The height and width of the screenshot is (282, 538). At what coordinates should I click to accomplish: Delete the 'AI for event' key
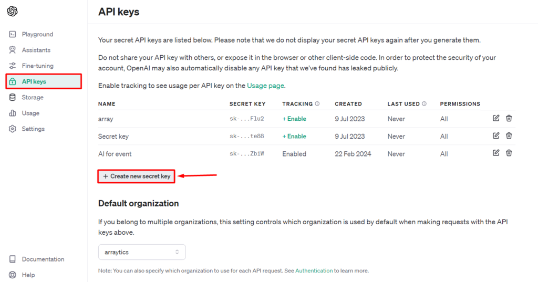coord(509,153)
